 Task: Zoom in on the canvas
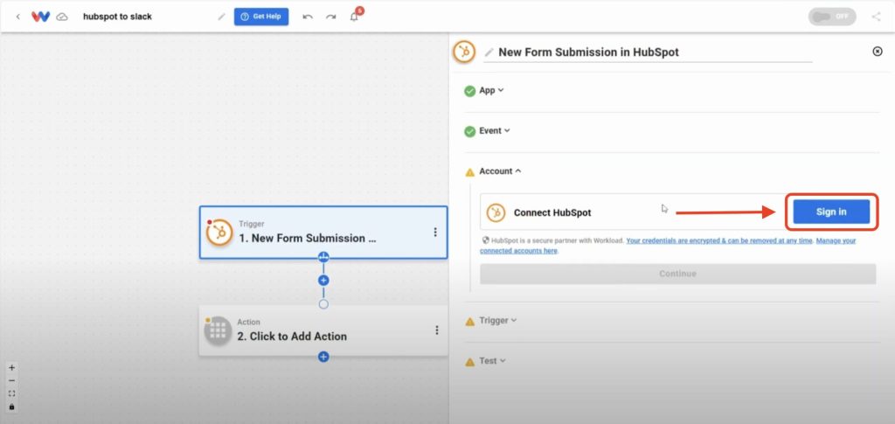click(x=12, y=368)
